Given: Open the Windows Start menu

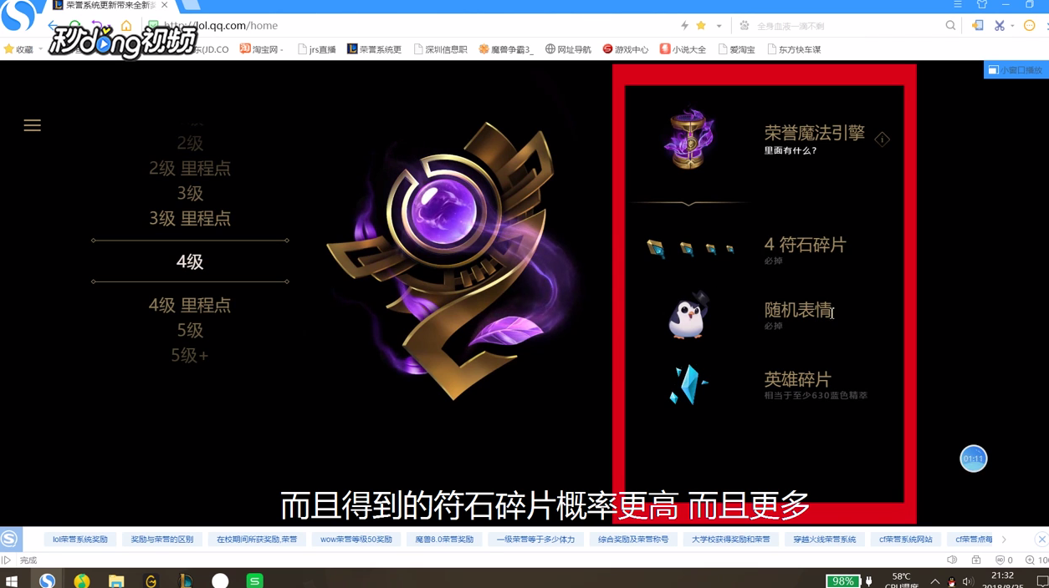Looking at the screenshot, I should click(x=12, y=580).
